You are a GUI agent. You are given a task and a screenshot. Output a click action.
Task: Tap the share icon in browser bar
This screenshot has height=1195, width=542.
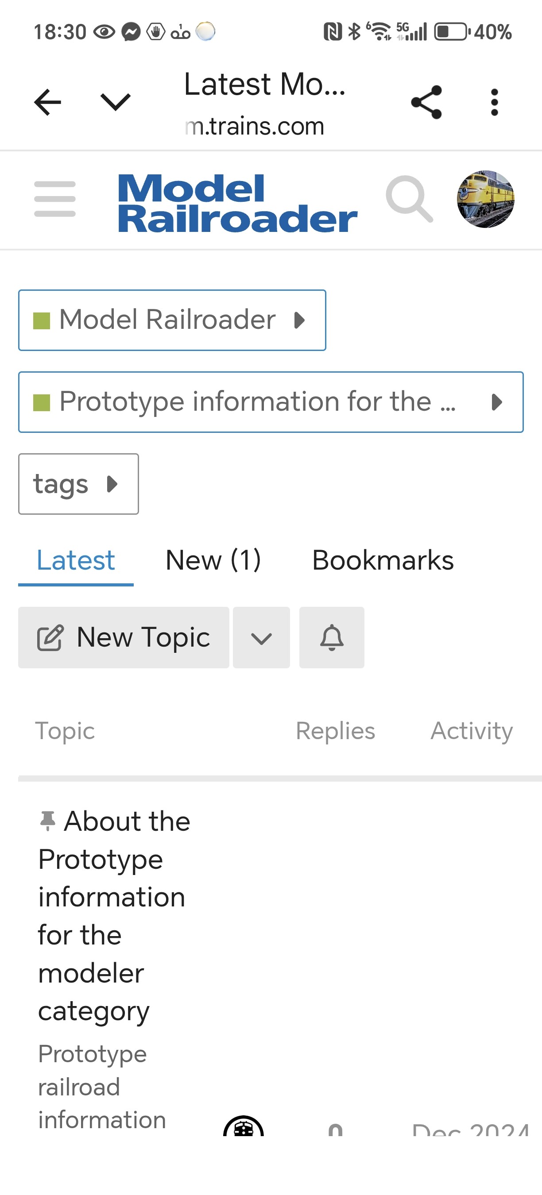[426, 102]
